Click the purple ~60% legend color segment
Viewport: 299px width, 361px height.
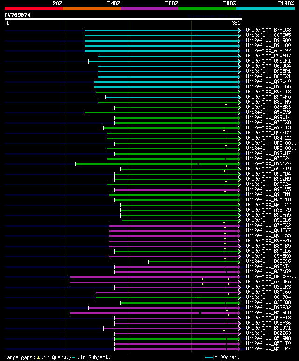(149, 8)
